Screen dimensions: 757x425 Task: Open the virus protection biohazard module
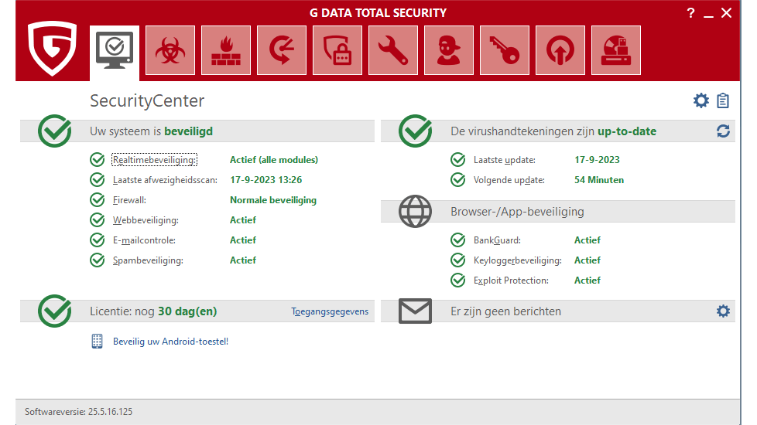[x=170, y=50]
